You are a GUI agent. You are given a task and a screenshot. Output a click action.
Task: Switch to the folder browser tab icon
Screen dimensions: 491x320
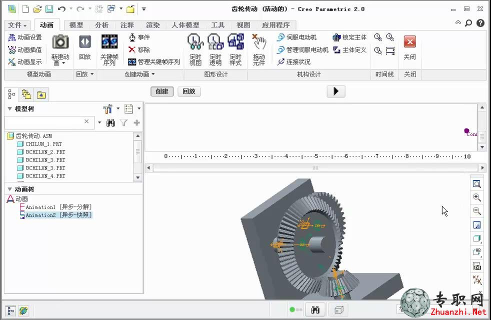pyautogui.click(x=26, y=94)
